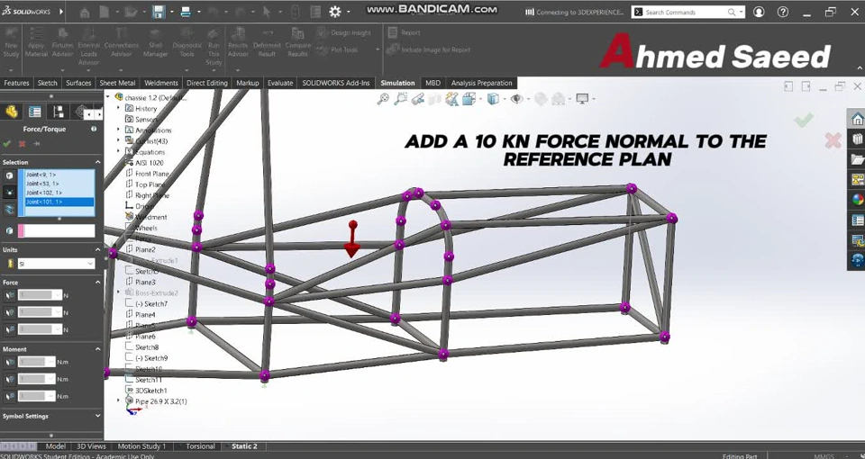Click the View Settings monitor icon
Viewport: 865px width, 459px height.
pyautogui.click(x=582, y=99)
